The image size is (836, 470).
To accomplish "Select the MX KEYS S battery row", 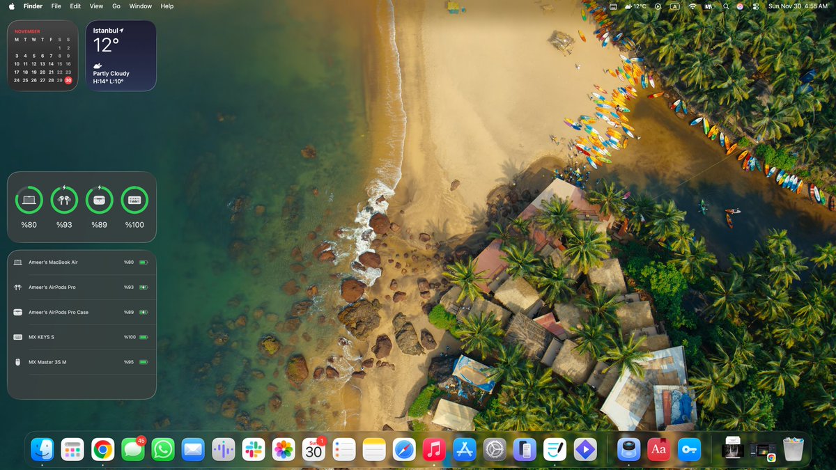I will coord(82,337).
